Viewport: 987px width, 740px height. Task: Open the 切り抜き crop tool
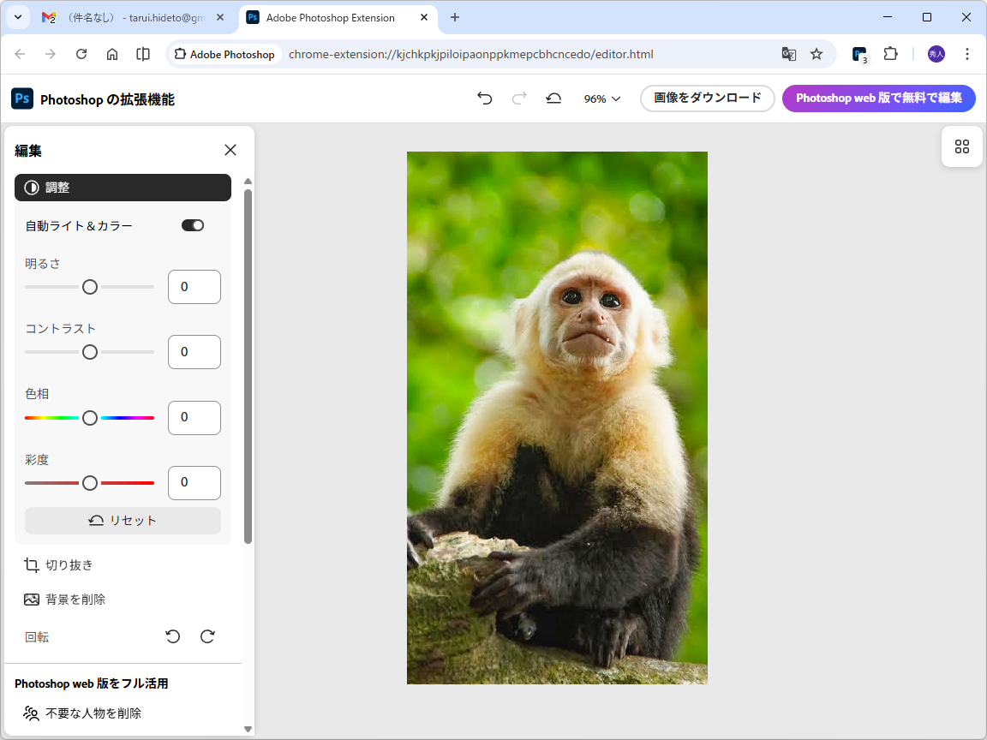(x=58, y=565)
